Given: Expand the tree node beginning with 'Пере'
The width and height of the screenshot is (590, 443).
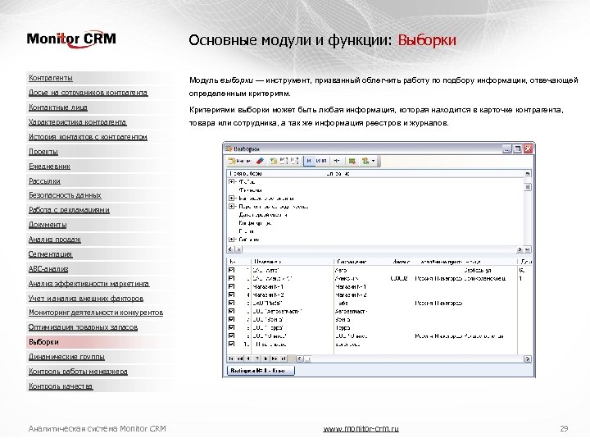Looking at the screenshot, I should tap(232, 207).
